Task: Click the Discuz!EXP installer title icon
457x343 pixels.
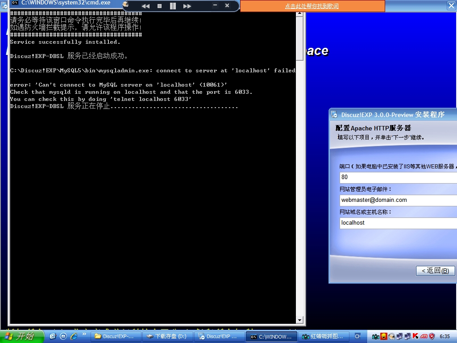Action: (x=335, y=114)
